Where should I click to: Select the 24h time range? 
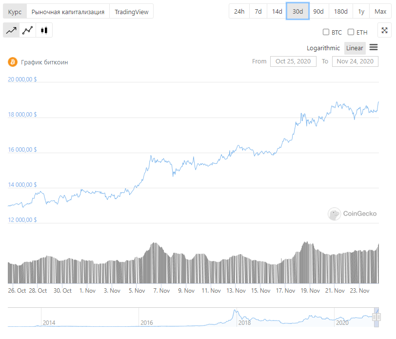239,11
